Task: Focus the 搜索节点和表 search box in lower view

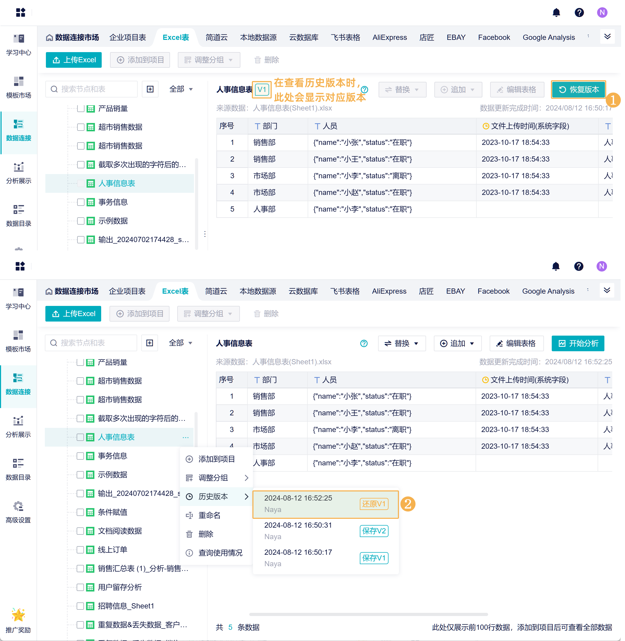Action: 91,343
